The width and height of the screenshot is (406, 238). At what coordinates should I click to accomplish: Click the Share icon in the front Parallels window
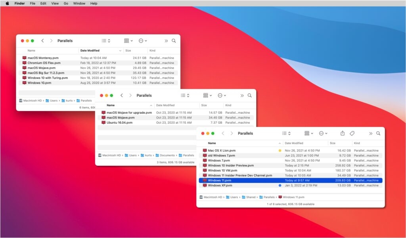pyautogui.click(x=343, y=133)
